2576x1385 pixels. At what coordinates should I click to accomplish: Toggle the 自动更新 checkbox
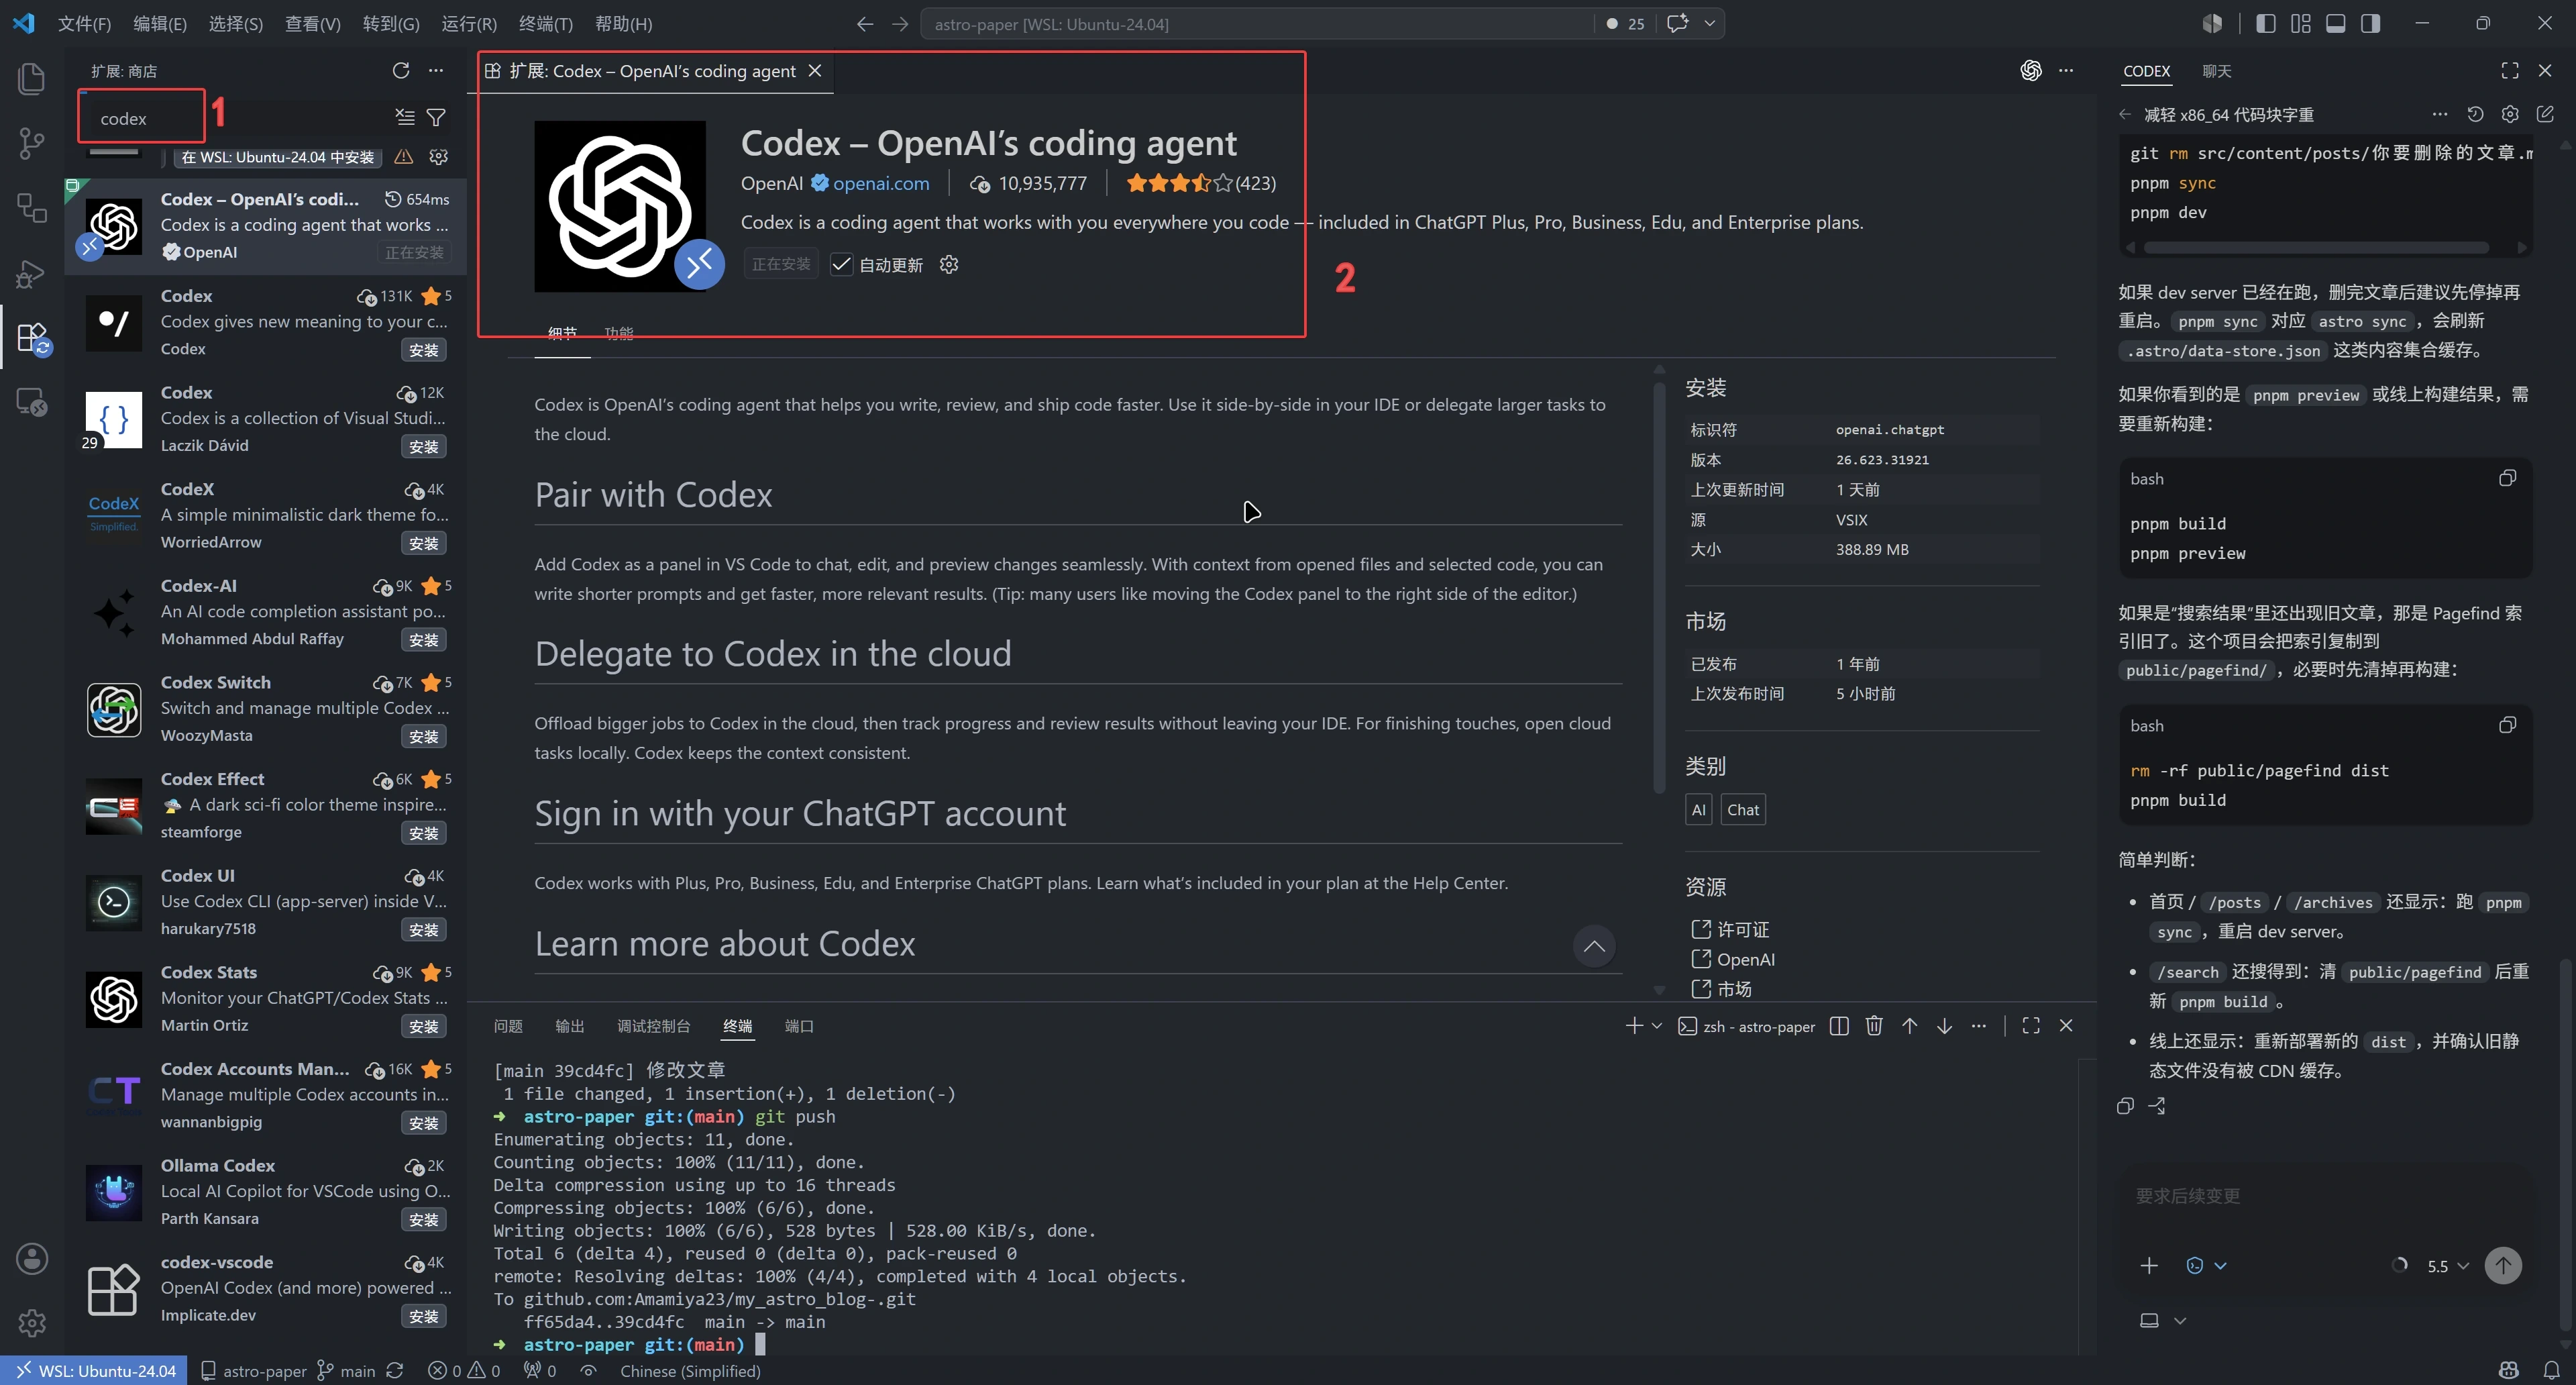click(x=841, y=264)
